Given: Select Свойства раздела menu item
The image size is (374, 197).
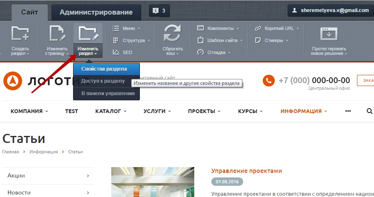Looking at the screenshot, I should (x=104, y=69).
